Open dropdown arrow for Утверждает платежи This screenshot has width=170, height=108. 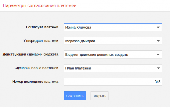(x=158, y=41)
